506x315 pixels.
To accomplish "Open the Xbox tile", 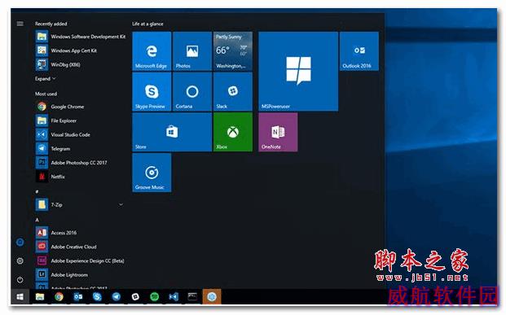I will click(233, 132).
